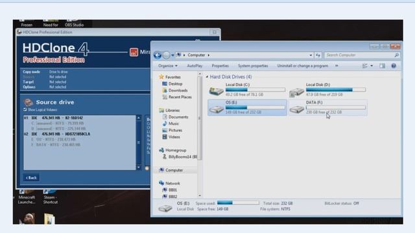Open Explorer Help question mark icon
Viewport: 415px width, 233px height.
394,66
